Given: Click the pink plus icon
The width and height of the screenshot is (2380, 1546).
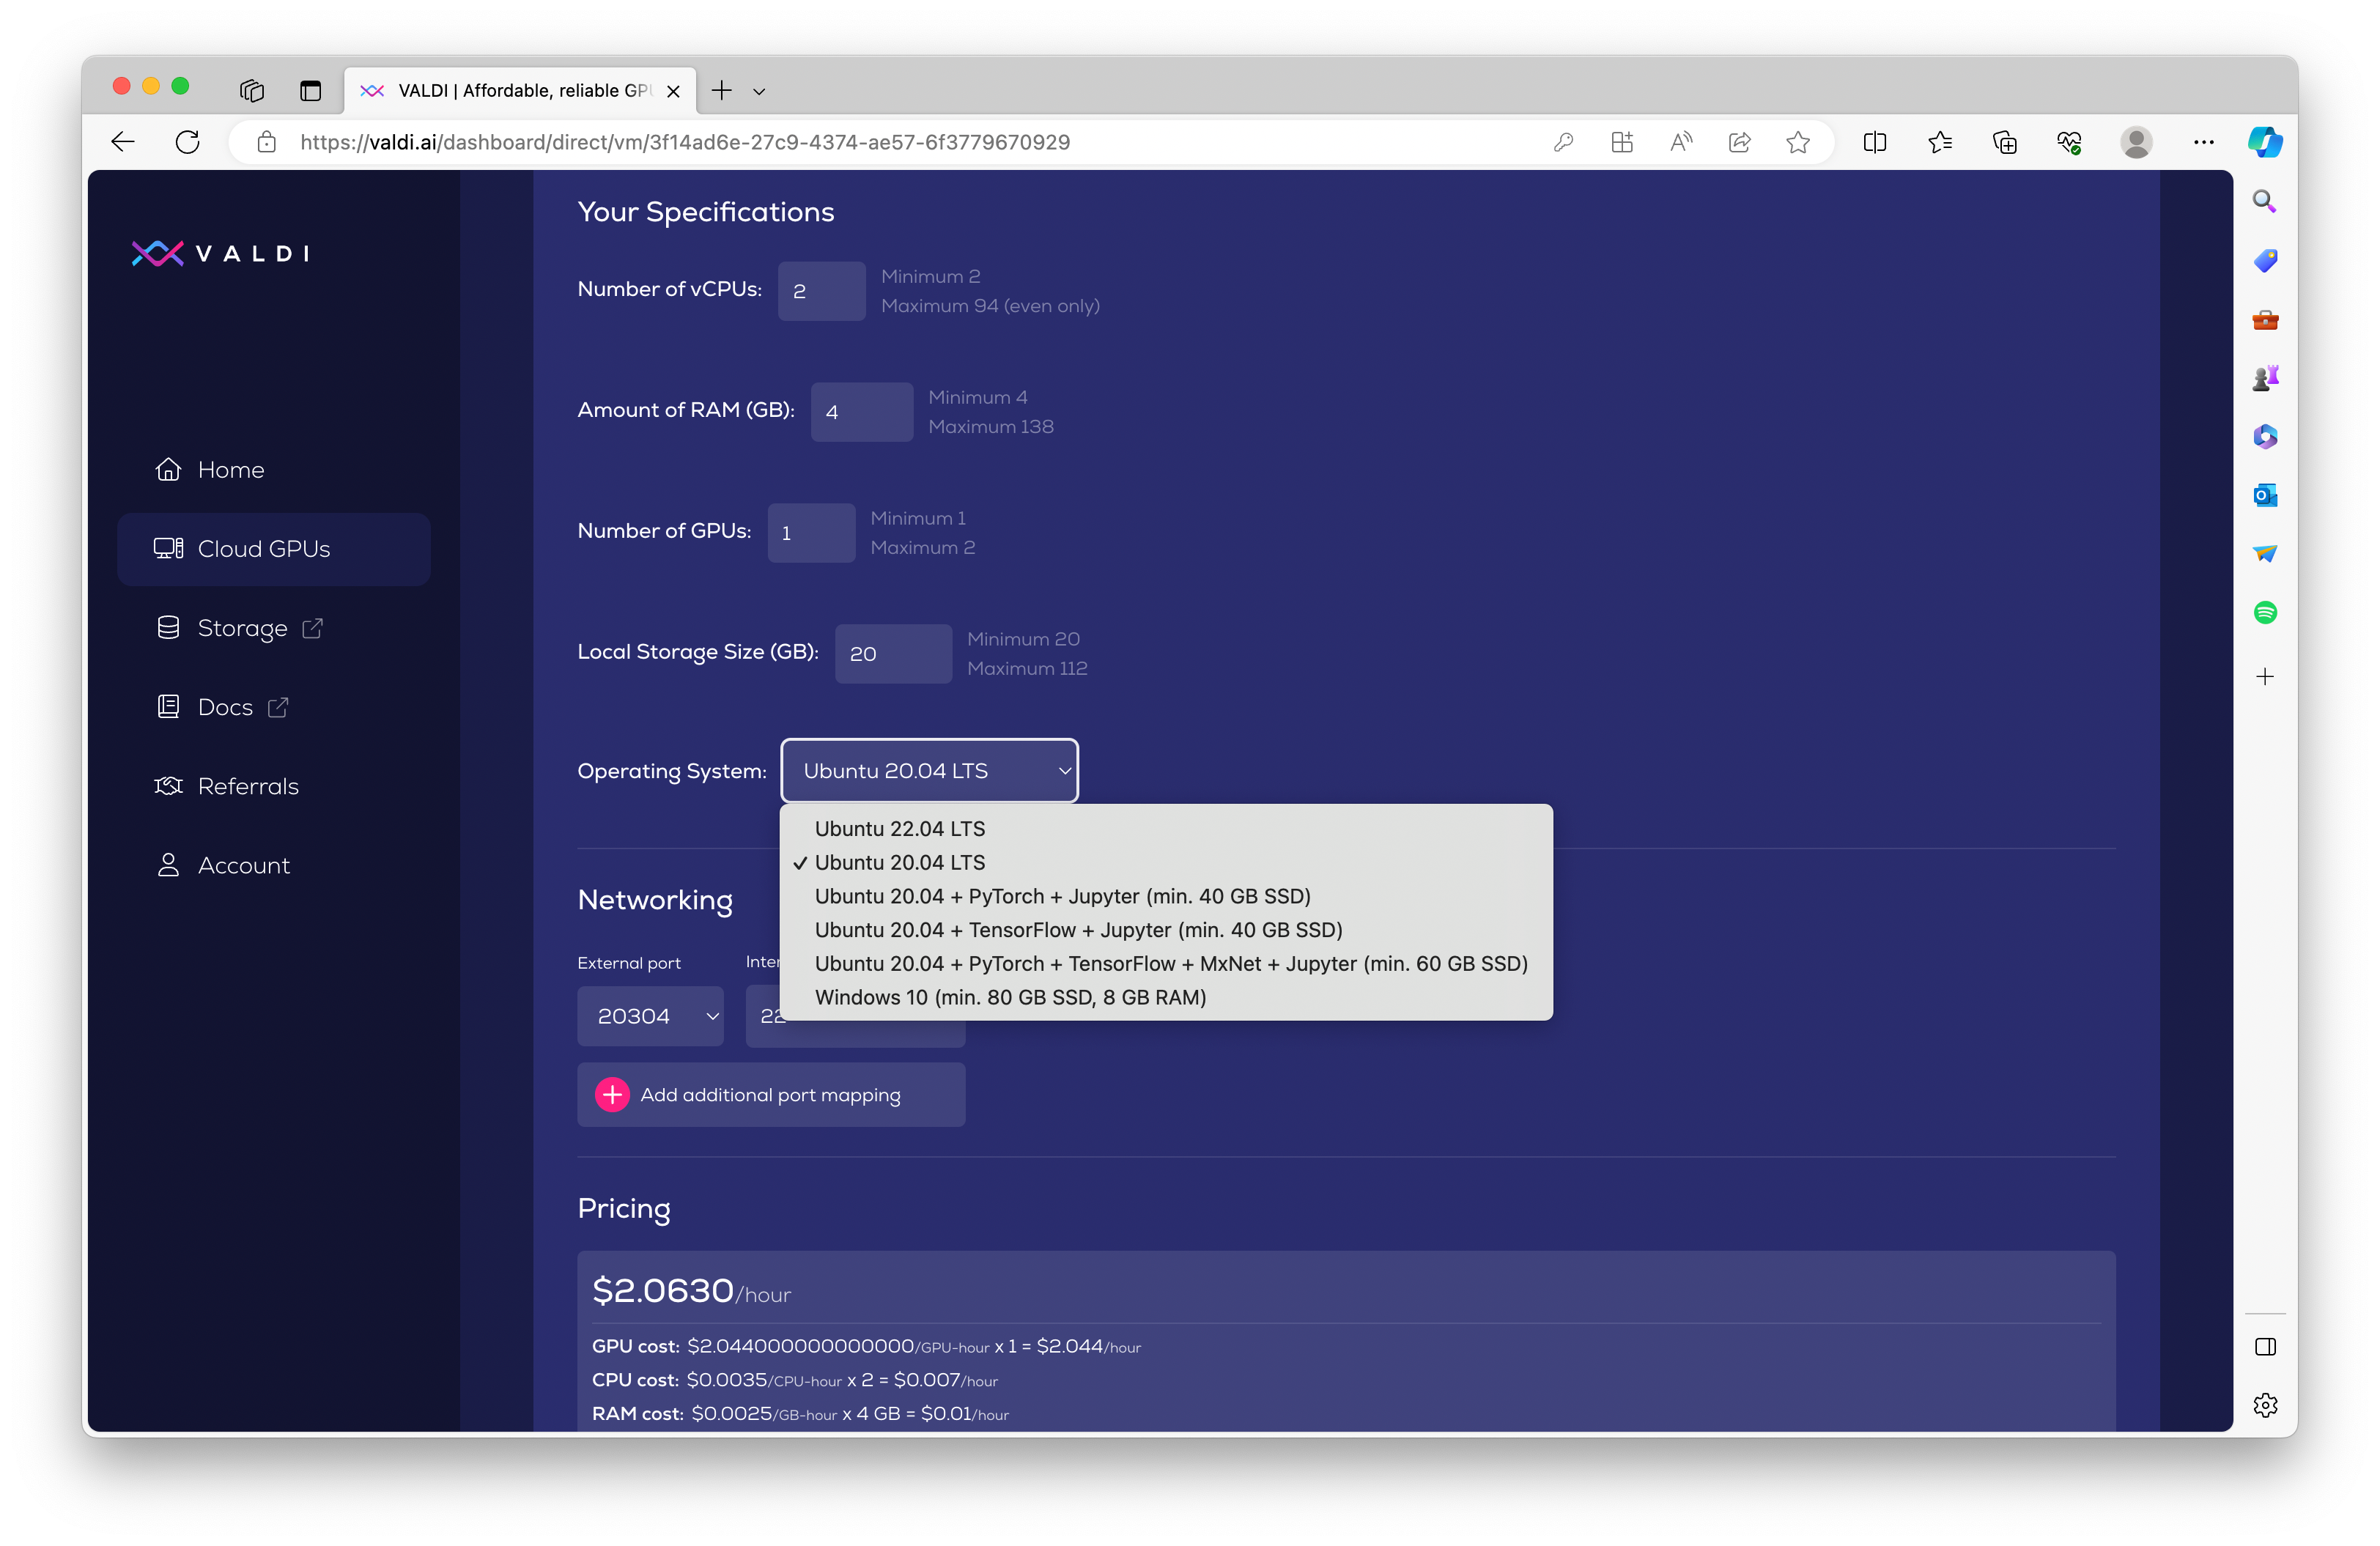Looking at the screenshot, I should point(612,1095).
